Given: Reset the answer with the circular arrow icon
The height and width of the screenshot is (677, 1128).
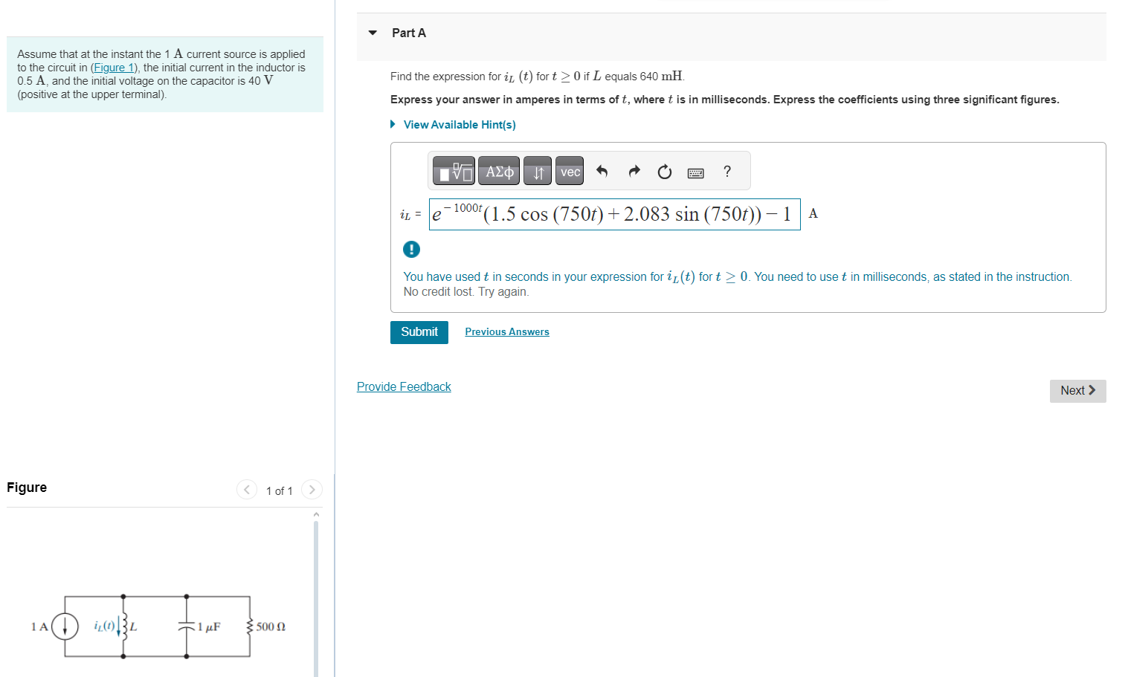Looking at the screenshot, I should pos(664,171).
